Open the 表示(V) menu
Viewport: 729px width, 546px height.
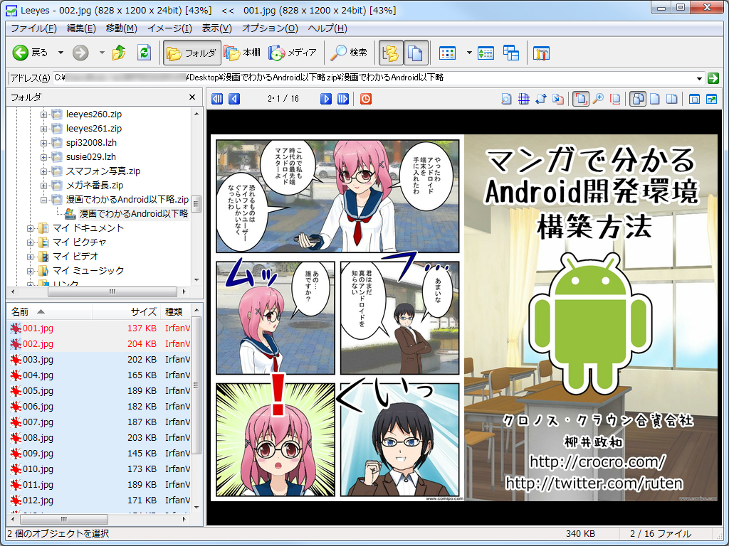point(216,28)
